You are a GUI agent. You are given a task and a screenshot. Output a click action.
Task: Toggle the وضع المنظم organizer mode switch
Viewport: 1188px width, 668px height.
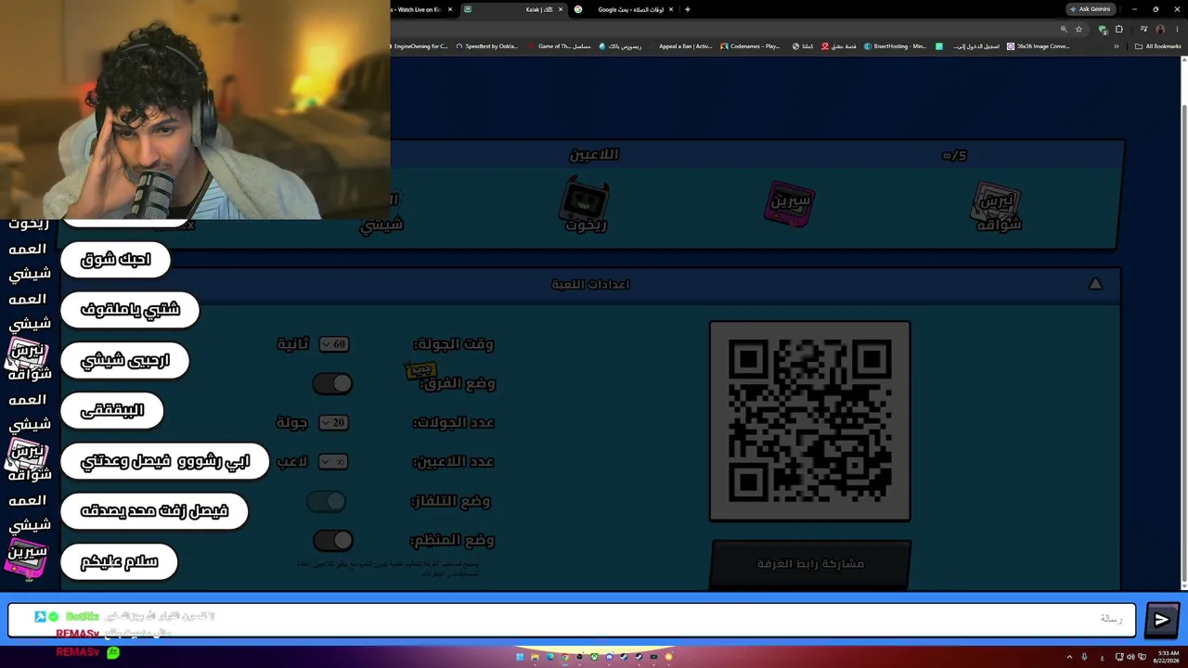(332, 540)
